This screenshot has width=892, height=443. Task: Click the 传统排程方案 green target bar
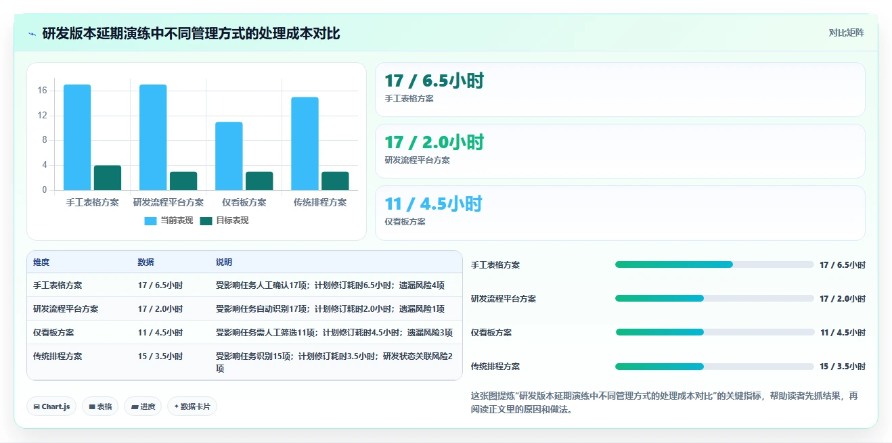click(335, 181)
